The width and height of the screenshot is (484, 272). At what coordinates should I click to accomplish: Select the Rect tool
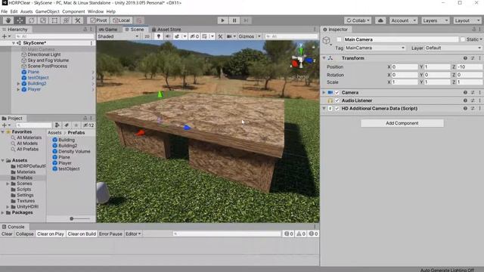point(54,20)
